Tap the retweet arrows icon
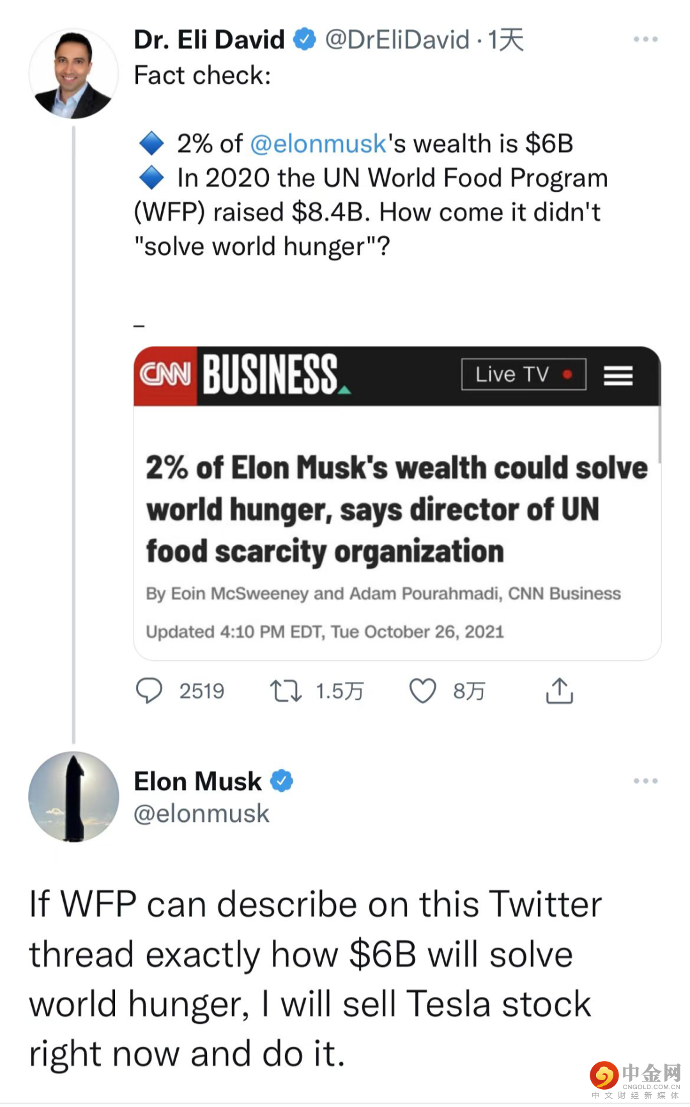Screen dimensions: 690x1107 pos(285,690)
